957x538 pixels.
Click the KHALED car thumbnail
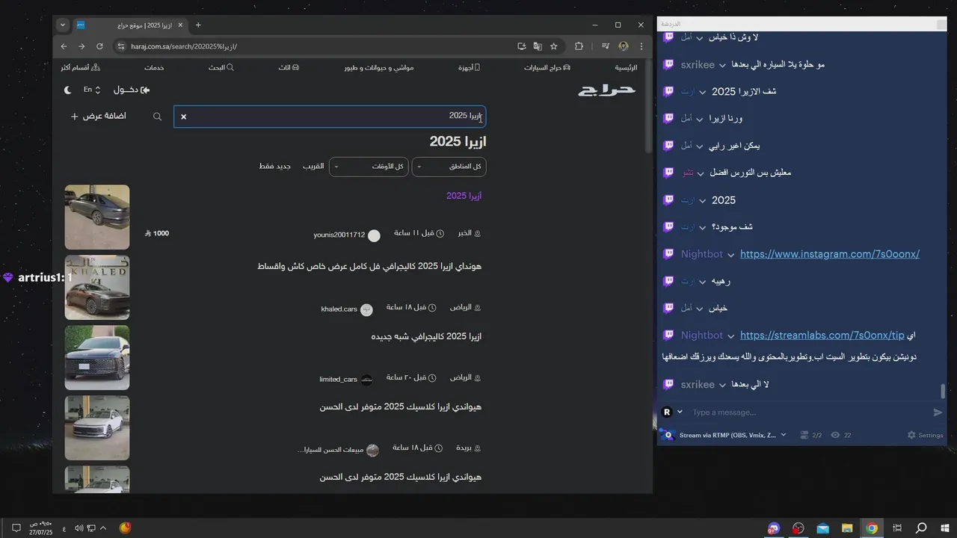pos(97,288)
